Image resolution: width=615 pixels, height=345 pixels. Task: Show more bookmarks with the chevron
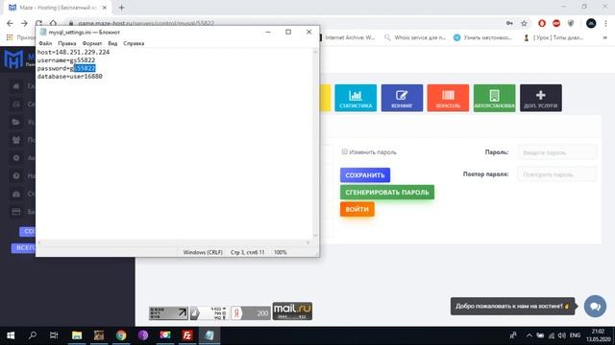(x=604, y=37)
